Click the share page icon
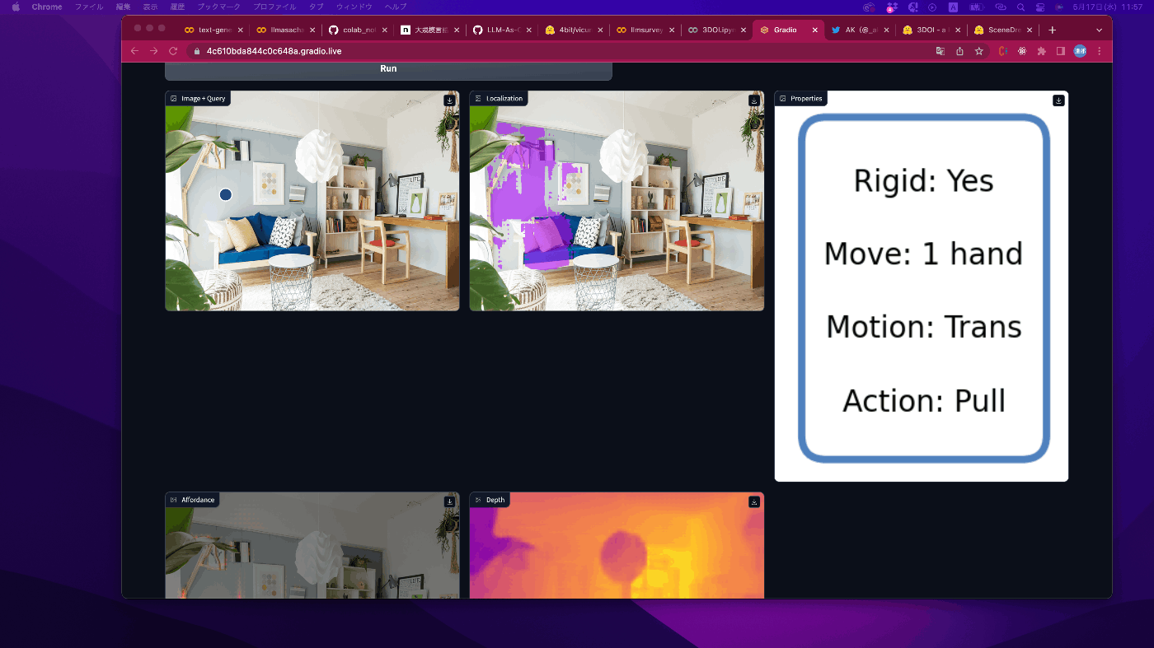 pos(959,51)
